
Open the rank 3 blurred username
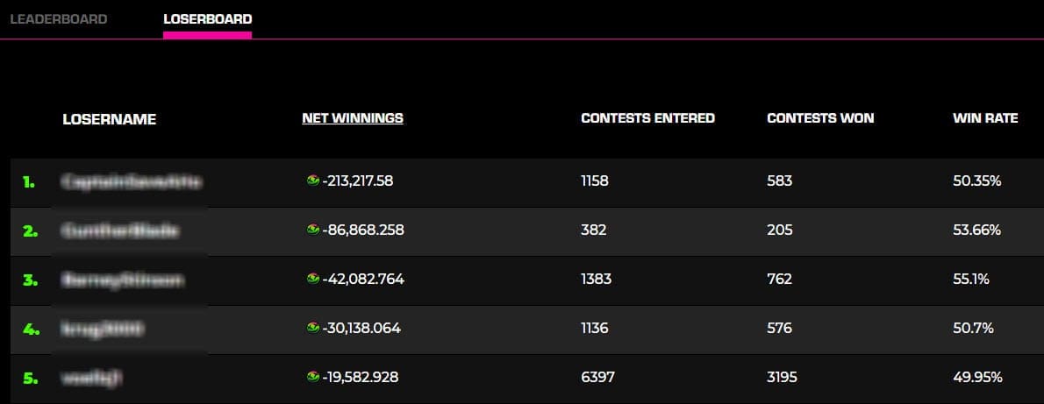click(122, 280)
